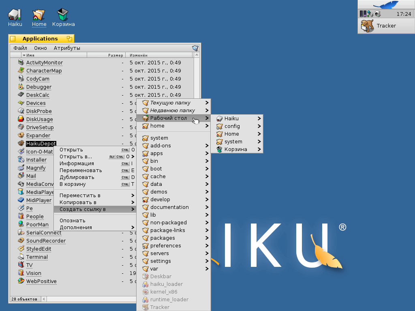
Task: Click the HaikuDepot package icon
Action: (21, 143)
